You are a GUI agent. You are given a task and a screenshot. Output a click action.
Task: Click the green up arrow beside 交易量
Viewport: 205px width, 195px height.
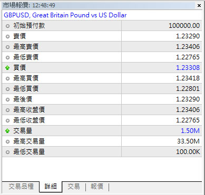tap(7, 131)
